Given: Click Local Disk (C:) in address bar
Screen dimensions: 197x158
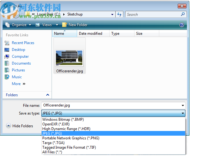Looking at the screenshot, I should coord(48,14).
